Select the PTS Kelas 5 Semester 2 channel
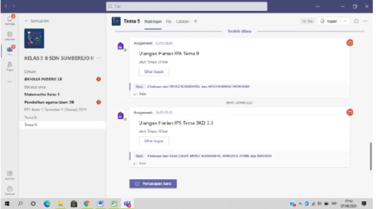The image size is (376, 209). (55, 110)
